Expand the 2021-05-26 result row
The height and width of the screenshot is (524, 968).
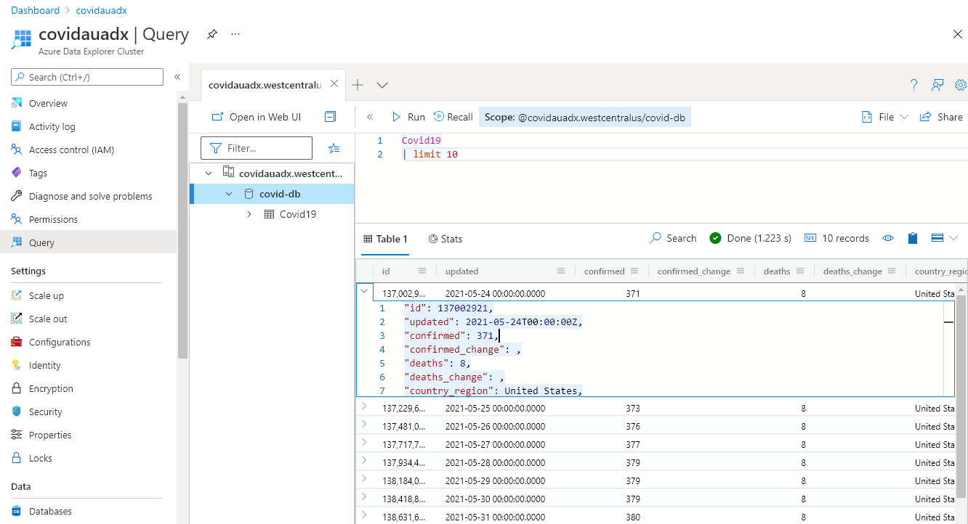(364, 425)
